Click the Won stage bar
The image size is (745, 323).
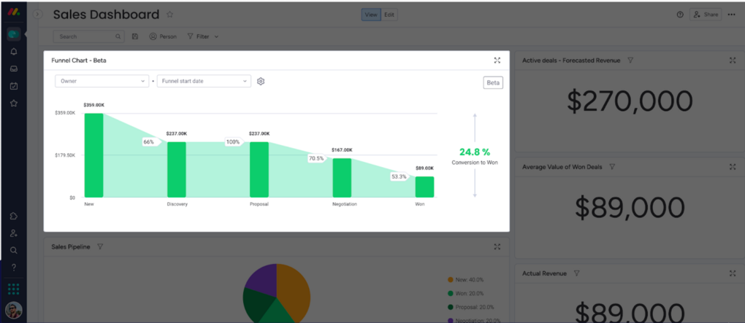coord(424,187)
